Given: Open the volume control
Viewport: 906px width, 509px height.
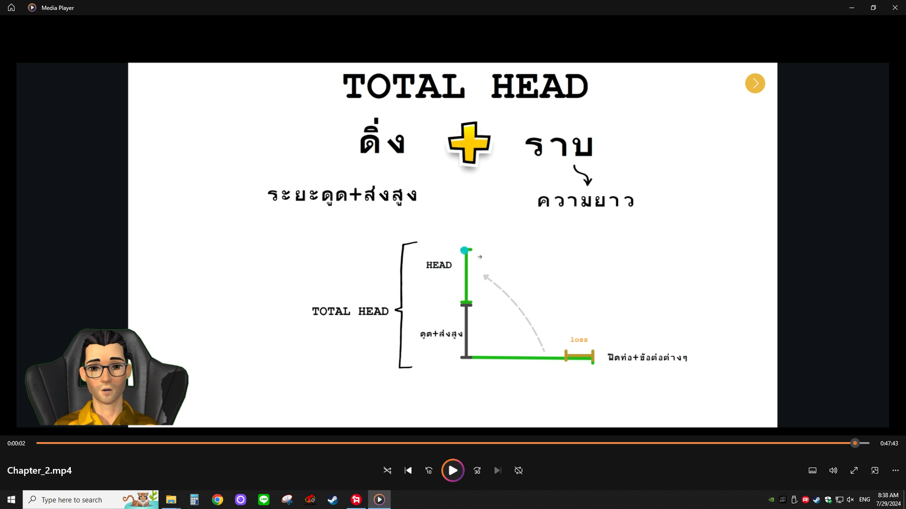Looking at the screenshot, I should (833, 471).
